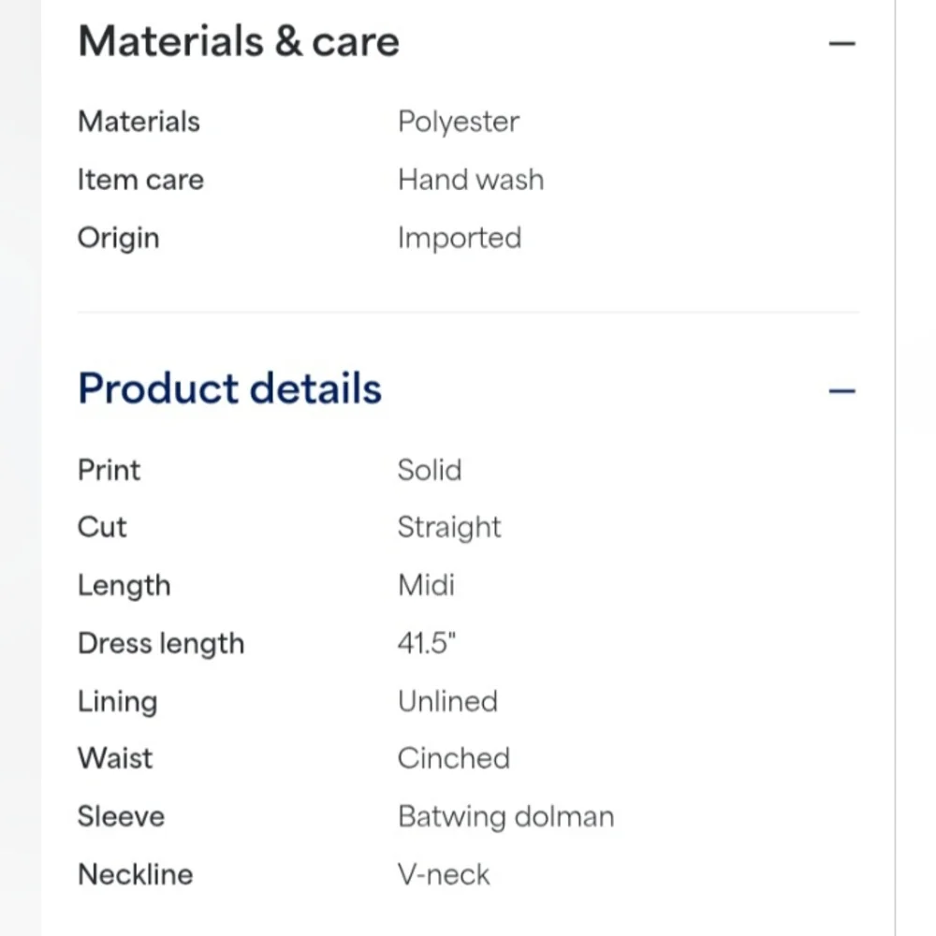The image size is (936, 936).
Task: Click the 41.5" dress length value
Action: point(427,644)
